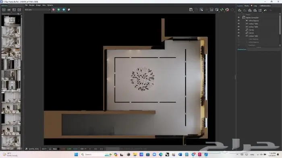Enable the track mouse cursor render icon
This screenshot has height=158, width=282.
pos(201,10)
